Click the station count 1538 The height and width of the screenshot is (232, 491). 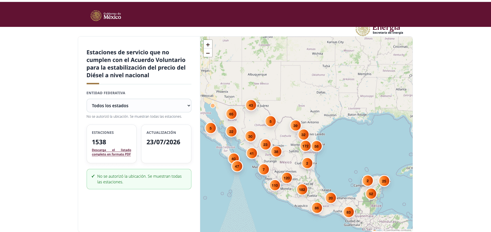(x=99, y=142)
